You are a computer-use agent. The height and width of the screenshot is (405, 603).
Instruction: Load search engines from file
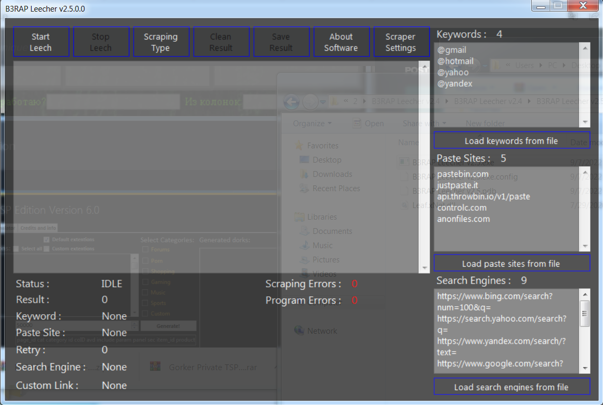(512, 387)
